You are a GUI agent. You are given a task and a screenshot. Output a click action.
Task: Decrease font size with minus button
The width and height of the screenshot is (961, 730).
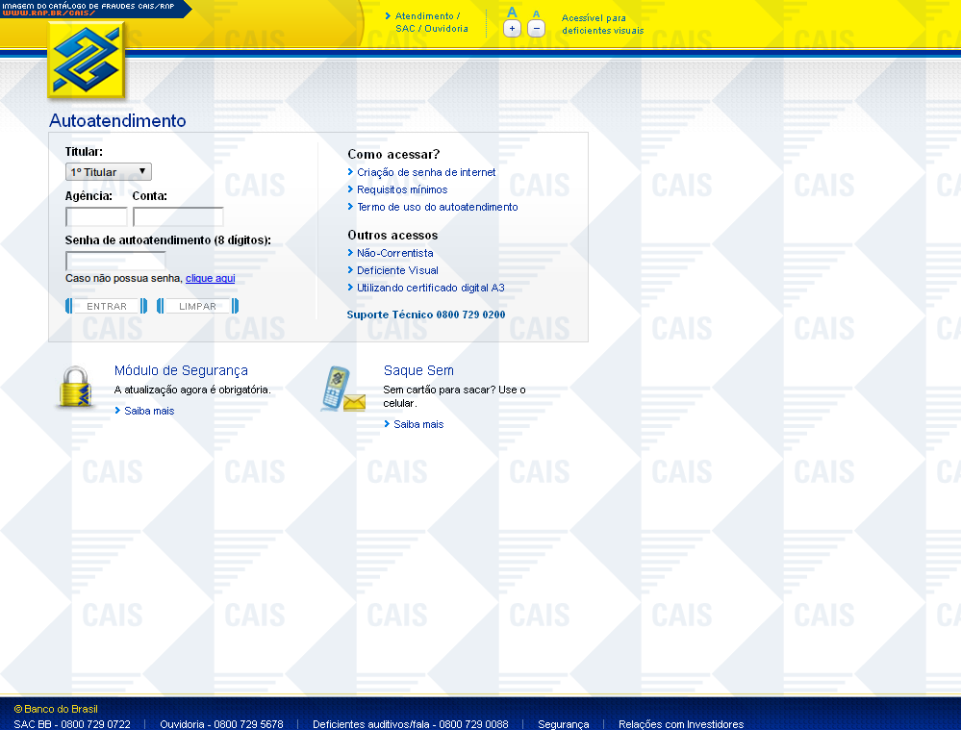537,29
